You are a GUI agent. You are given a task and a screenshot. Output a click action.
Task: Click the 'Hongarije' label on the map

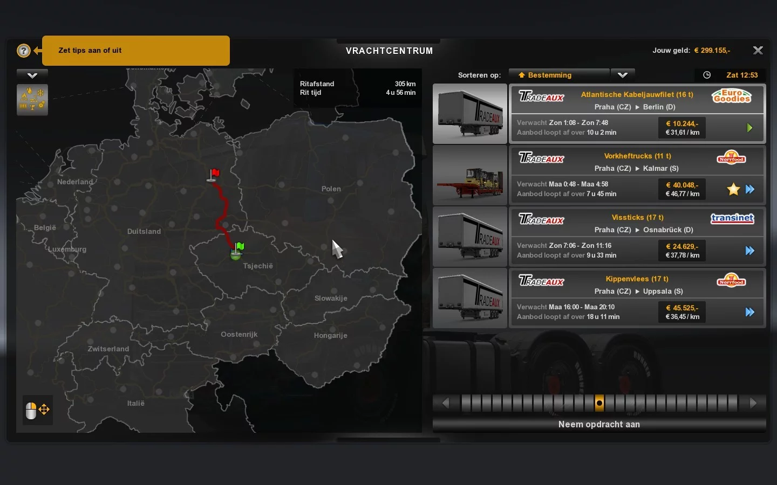point(331,336)
